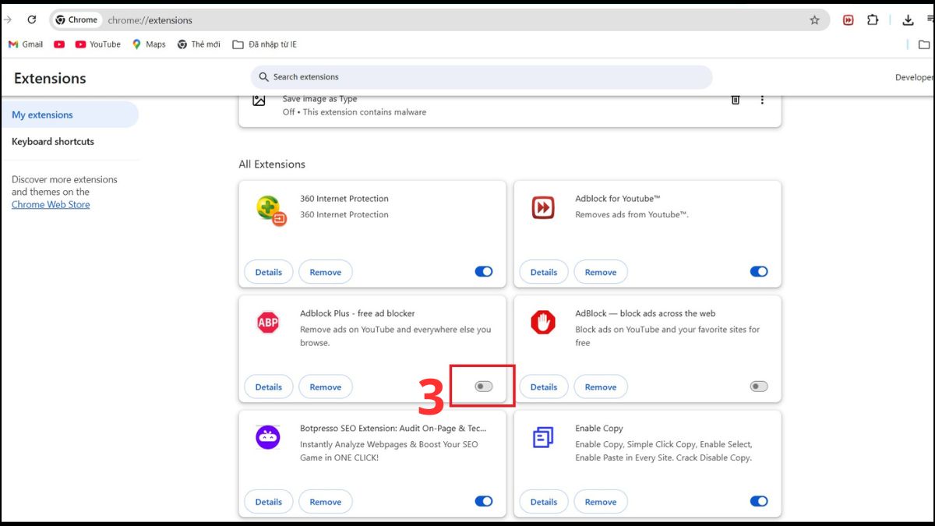Remove AdBlock — block ads across the web
This screenshot has height=526, width=935.
coord(601,387)
